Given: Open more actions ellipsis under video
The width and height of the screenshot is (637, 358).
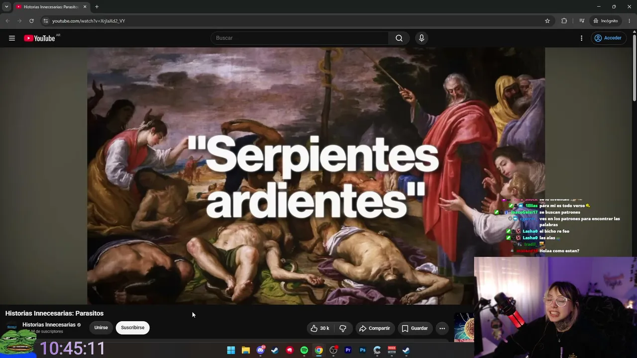Looking at the screenshot, I should [442, 328].
